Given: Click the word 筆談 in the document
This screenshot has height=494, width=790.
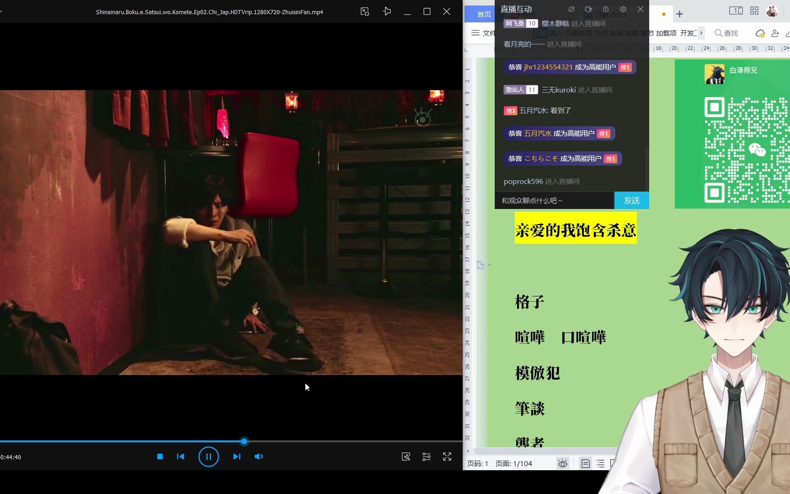Looking at the screenshot, I should [529, 408].
